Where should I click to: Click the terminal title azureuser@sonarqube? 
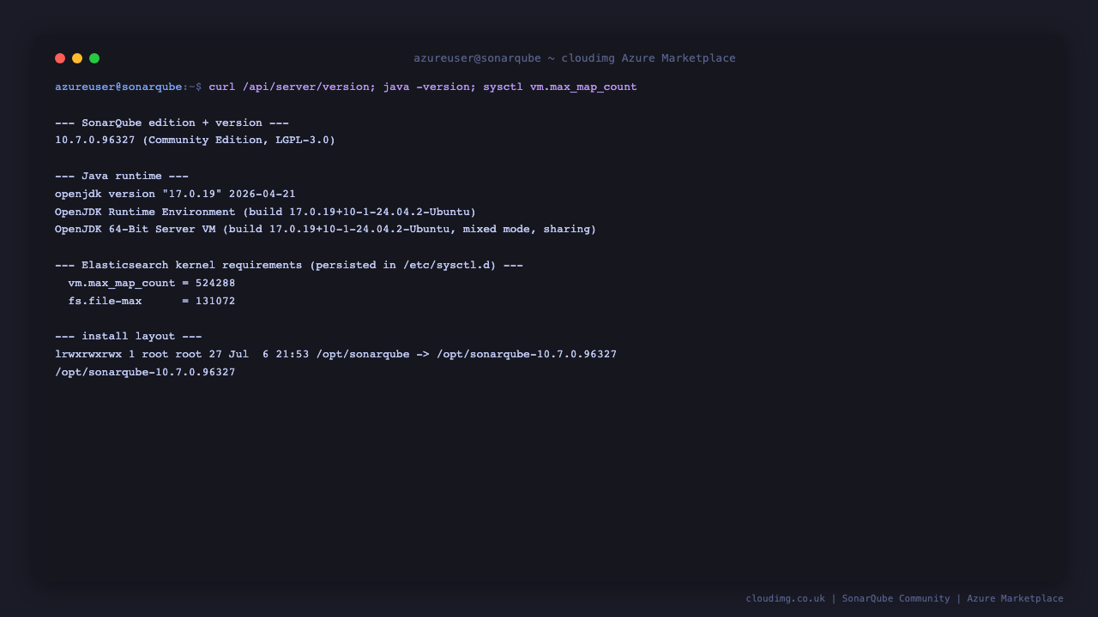[x=477, y=58]
